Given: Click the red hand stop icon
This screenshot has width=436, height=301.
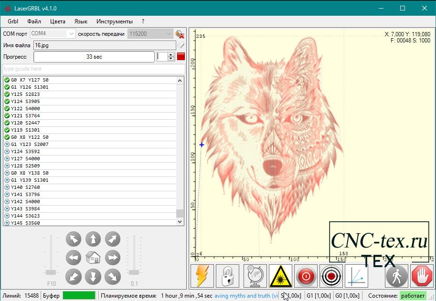Looking at the screenshot, I should [x=422, y=276].
